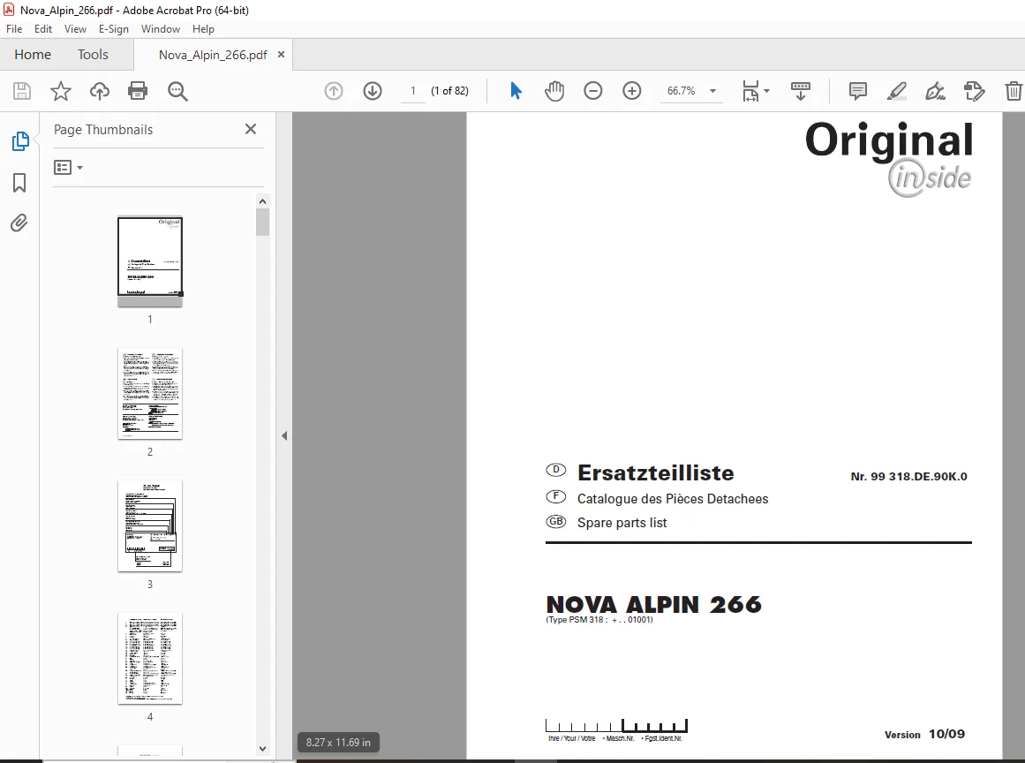This screenshot has width=1025, height=763.
Task: Click the Save file icon
Action: [x=21, y=91]
